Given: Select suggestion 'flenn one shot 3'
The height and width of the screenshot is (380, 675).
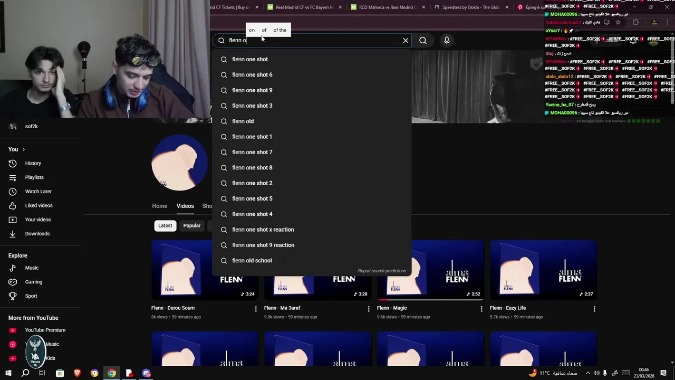Looking at the screenshot, I should pyautogui.click(x=312, y=106).
